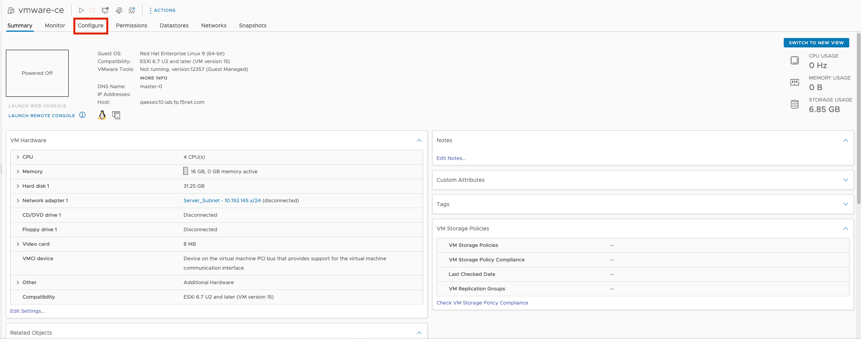Click the CPU usage chip icon
This screenshot has height=339, width=861.
[794, 60]
